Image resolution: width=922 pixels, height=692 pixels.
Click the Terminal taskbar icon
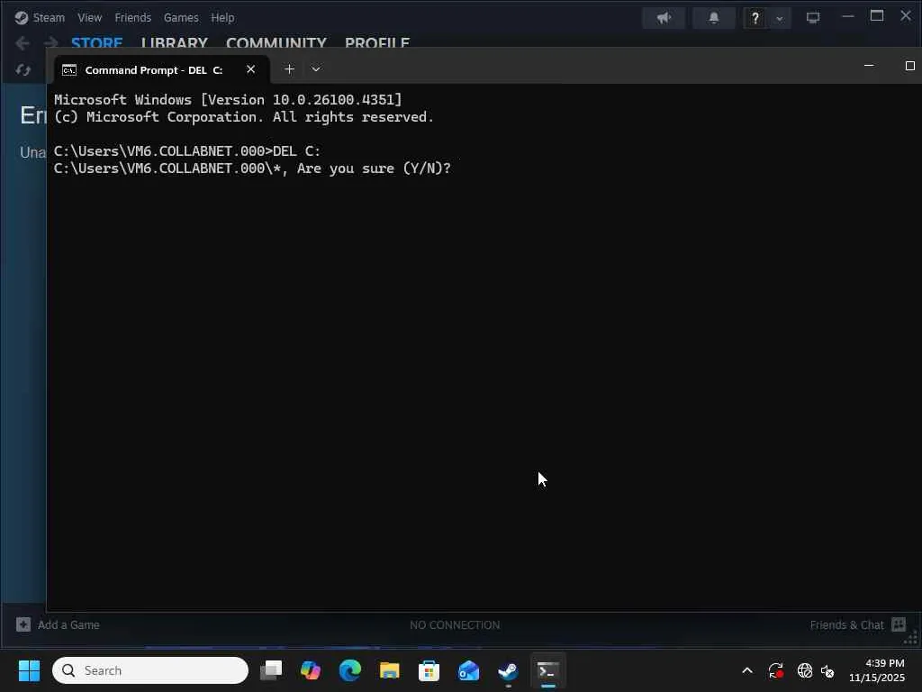click(x=548, y=670)
